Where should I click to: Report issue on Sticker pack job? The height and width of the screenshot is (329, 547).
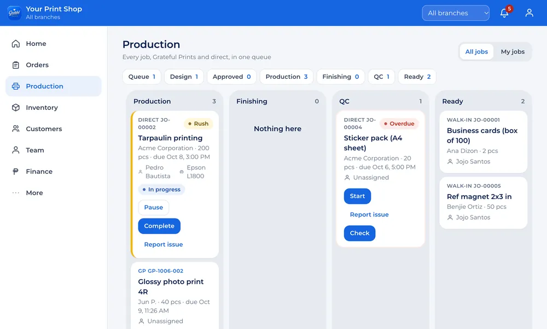coord(369,215)
